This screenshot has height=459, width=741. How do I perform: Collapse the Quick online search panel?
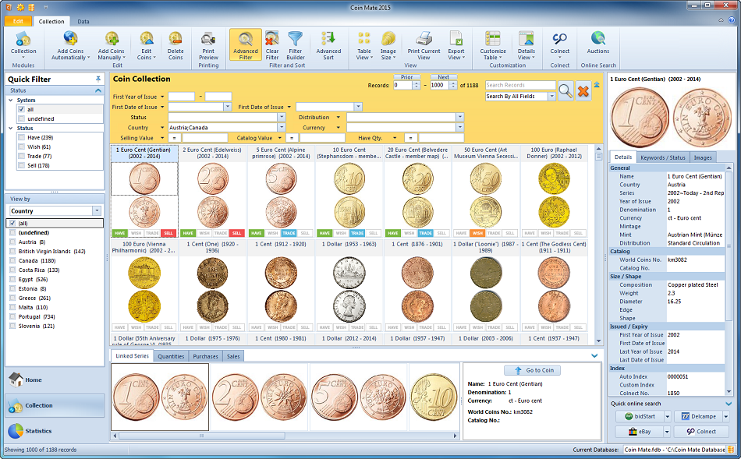729,404
